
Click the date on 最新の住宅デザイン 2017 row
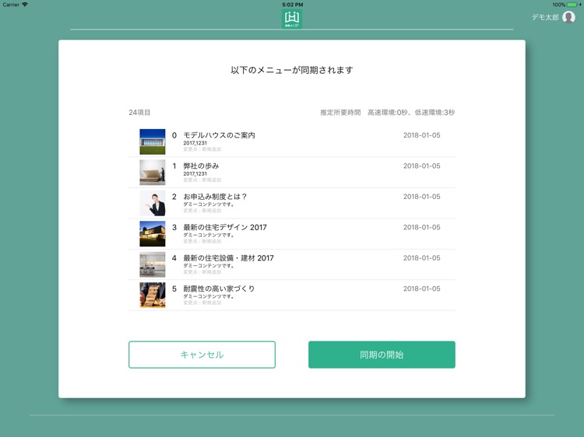click(x=421, y=227)
